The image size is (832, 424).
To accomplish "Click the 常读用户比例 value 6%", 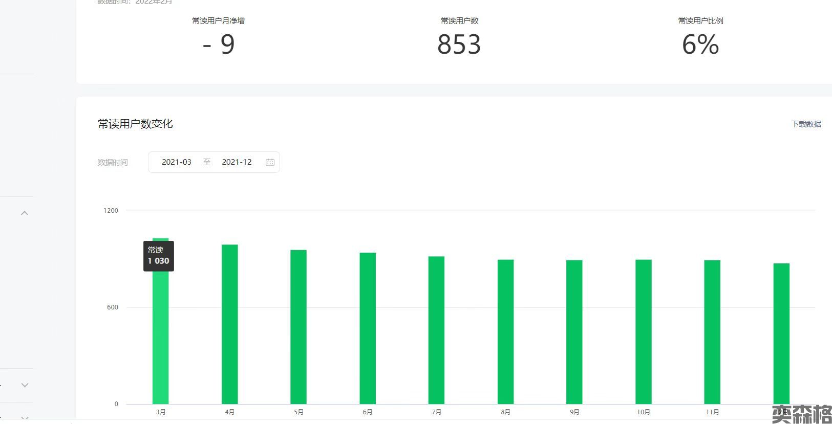I will pyautogui.click(x=700, y=44).
